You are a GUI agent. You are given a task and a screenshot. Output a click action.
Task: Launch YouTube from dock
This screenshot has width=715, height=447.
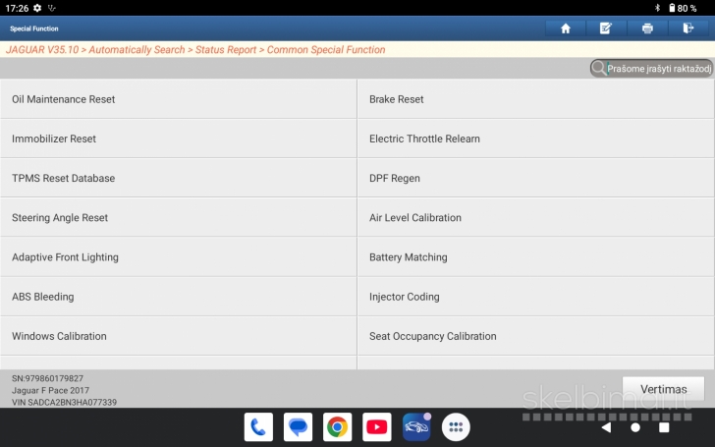[377, 426]
